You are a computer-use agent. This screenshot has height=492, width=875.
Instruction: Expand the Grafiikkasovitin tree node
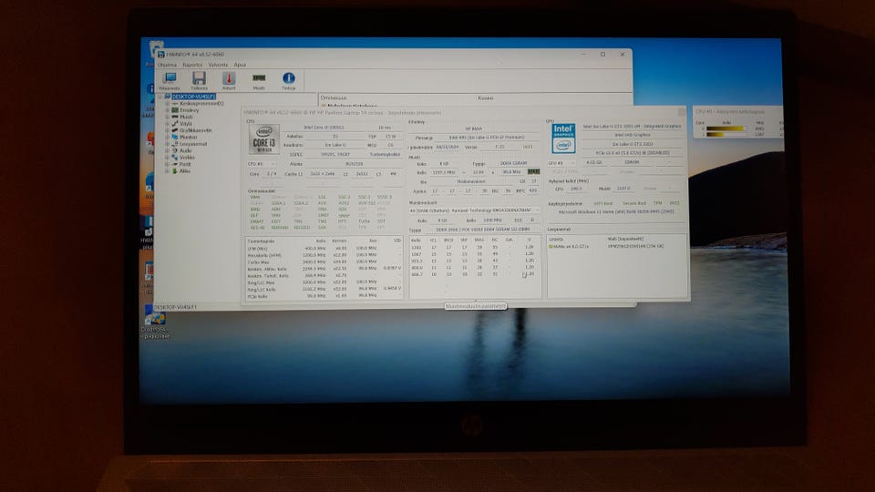click(x=167, y=130)
